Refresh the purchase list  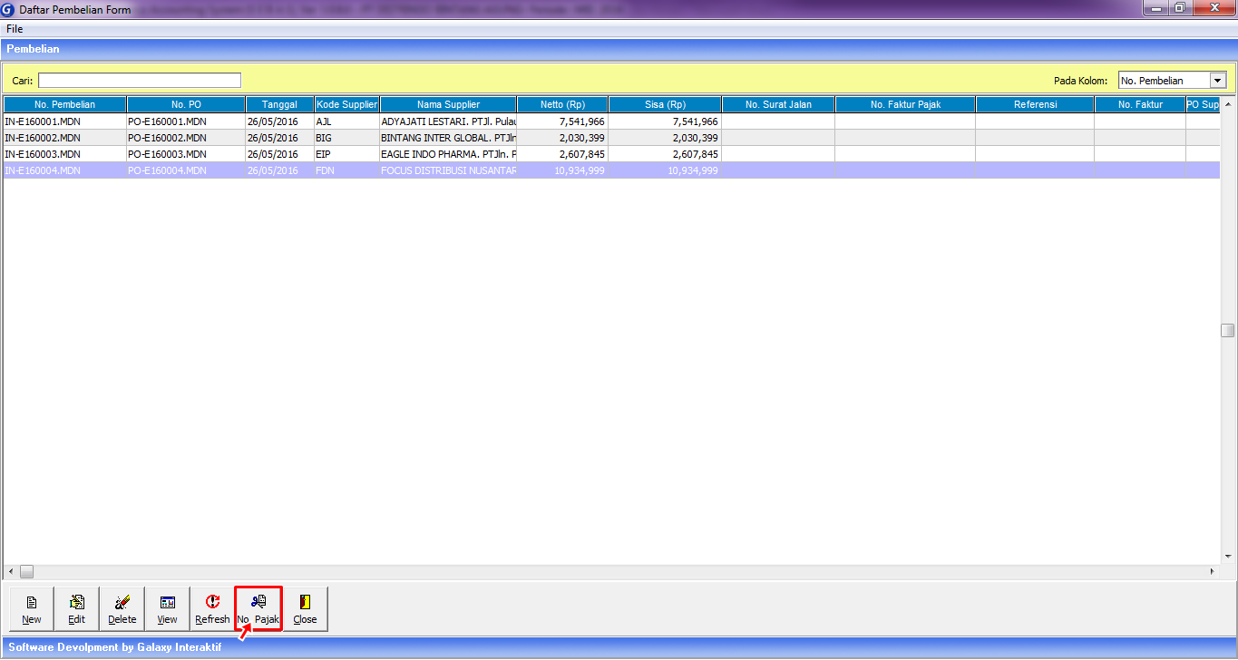(213, 603)
